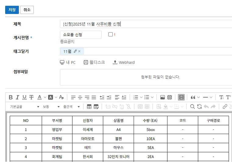232x162 pixels.
Task: Select the 내 PC attachment source
Action: tap(68, 62)
